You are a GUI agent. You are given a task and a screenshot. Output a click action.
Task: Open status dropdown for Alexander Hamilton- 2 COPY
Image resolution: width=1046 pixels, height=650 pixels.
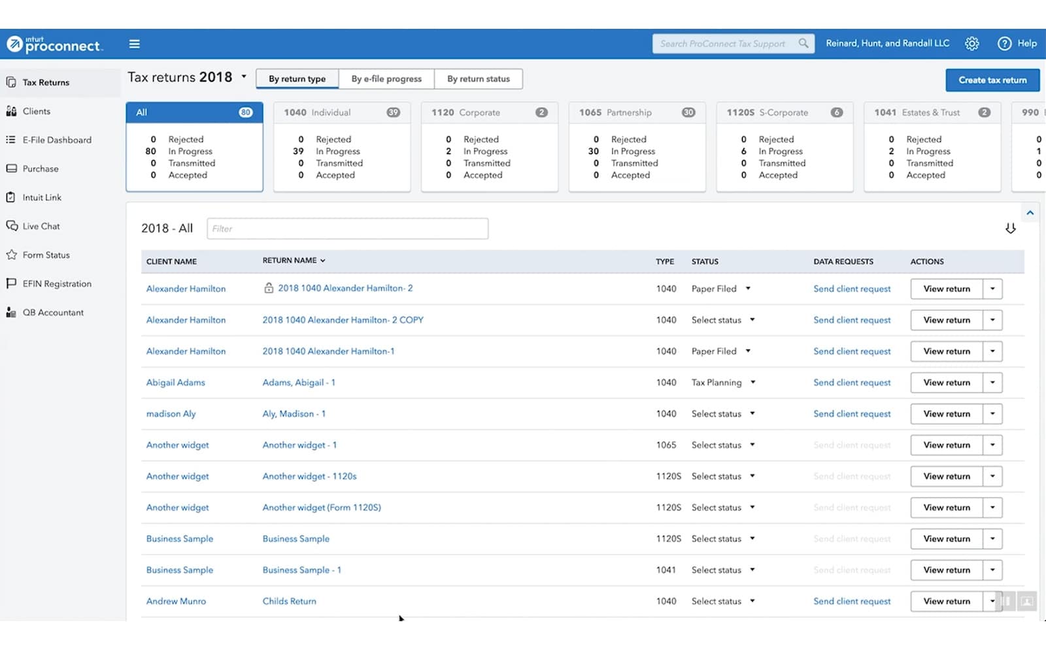tap(752, 320)
